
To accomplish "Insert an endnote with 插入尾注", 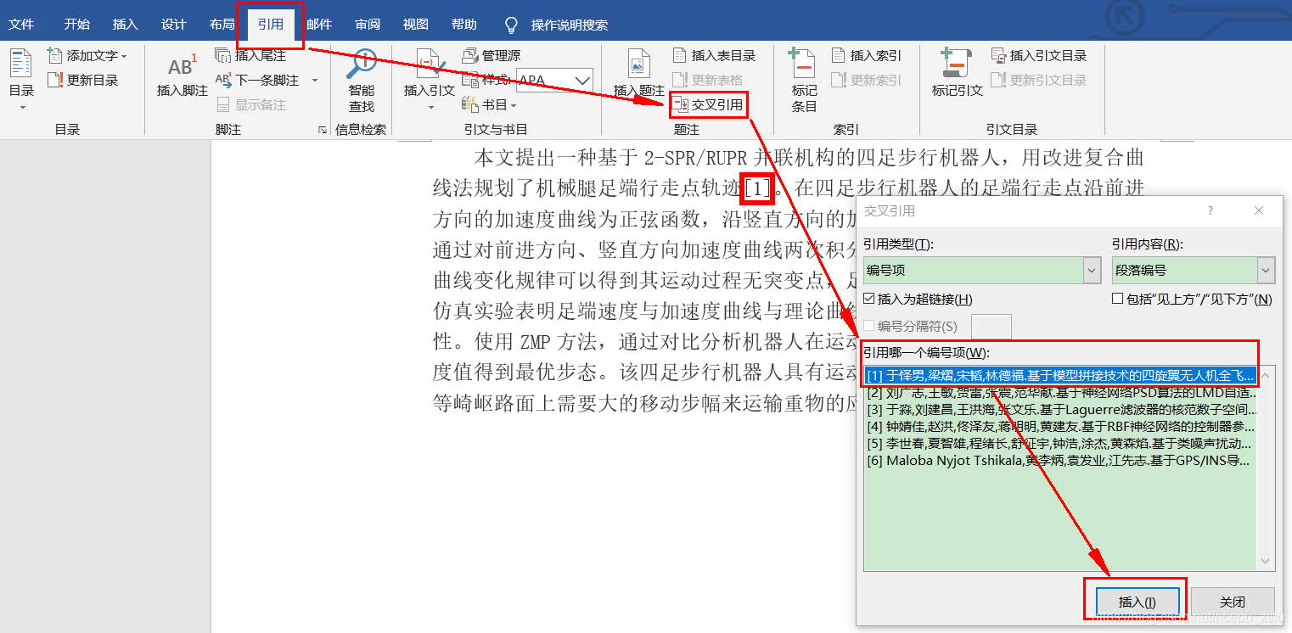I will coord(251,56).
